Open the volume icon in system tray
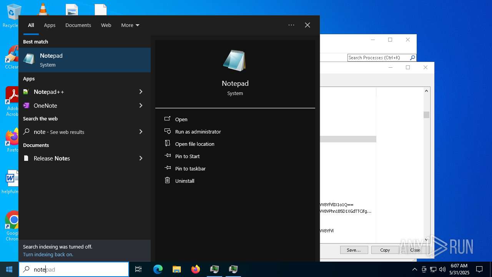The width and height of the screenshot is (492, 277). click(x=442, y=269)
